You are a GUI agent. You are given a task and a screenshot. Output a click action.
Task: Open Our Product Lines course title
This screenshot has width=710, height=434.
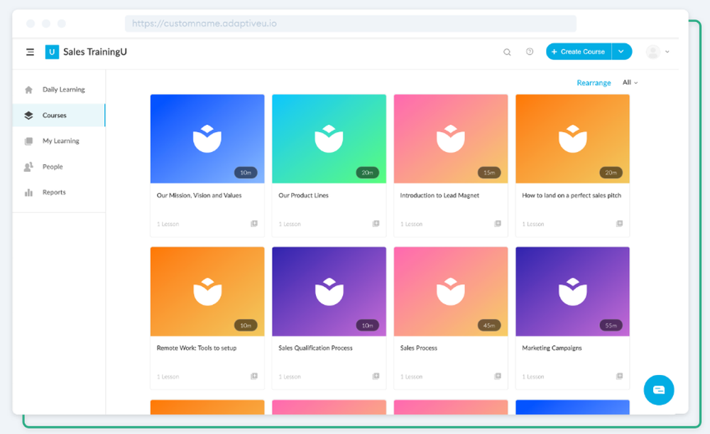point(303,196)
